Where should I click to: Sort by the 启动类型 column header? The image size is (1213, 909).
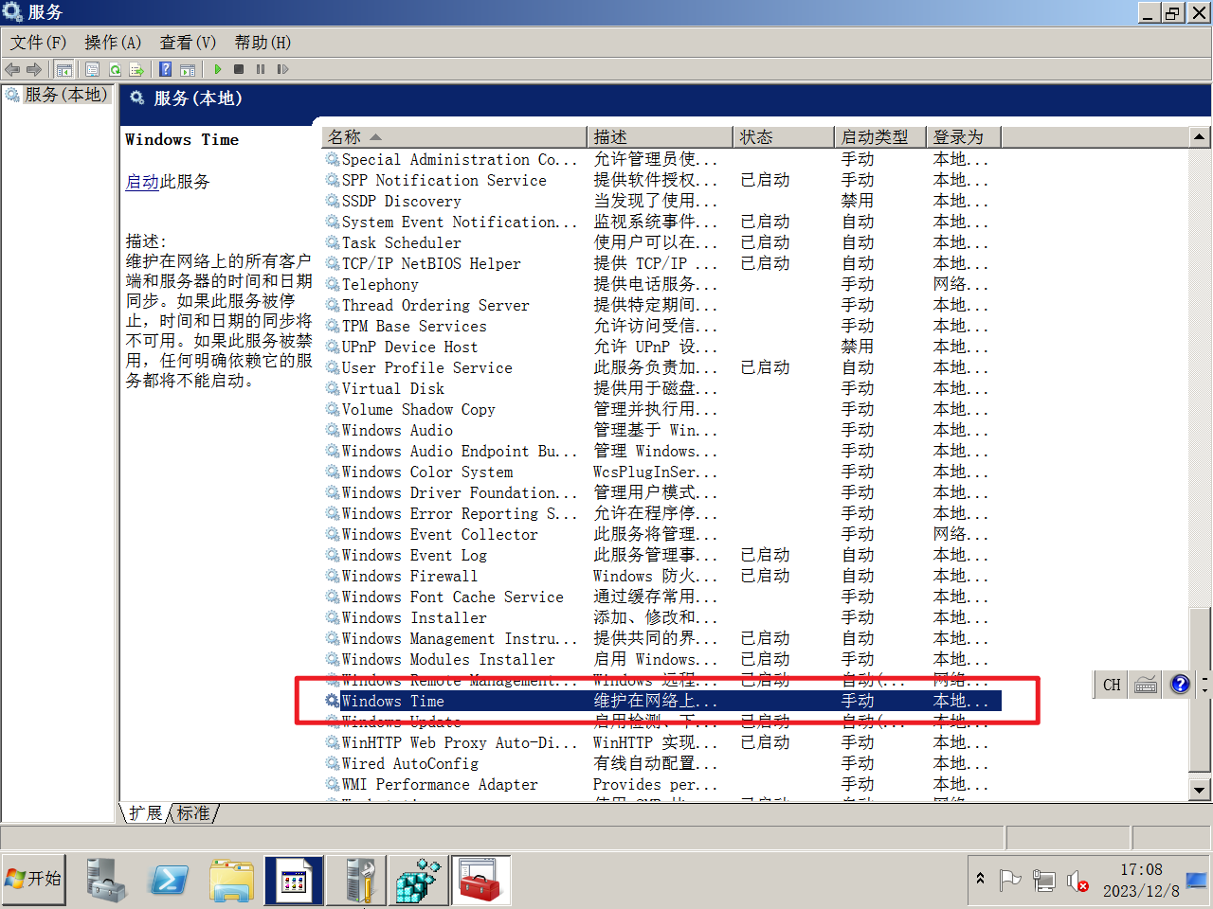tap(880, 137)
